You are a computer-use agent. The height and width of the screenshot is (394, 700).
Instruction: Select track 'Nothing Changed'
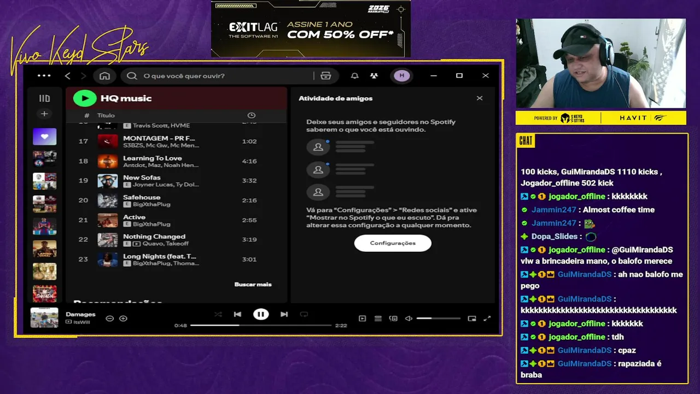pos(176,240)
